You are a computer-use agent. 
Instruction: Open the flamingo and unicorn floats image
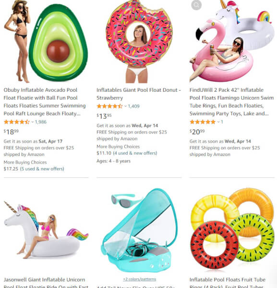pos(232,41)
